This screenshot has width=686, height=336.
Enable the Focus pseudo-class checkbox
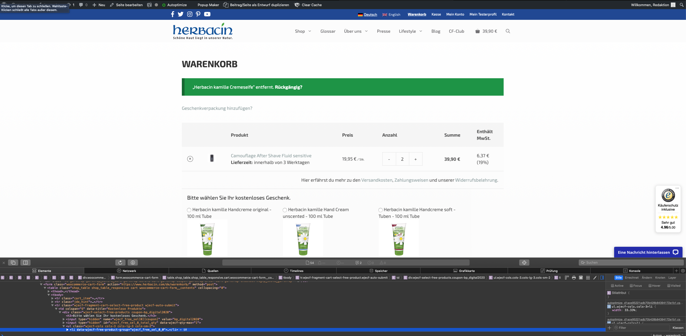[x=631, y=286]
